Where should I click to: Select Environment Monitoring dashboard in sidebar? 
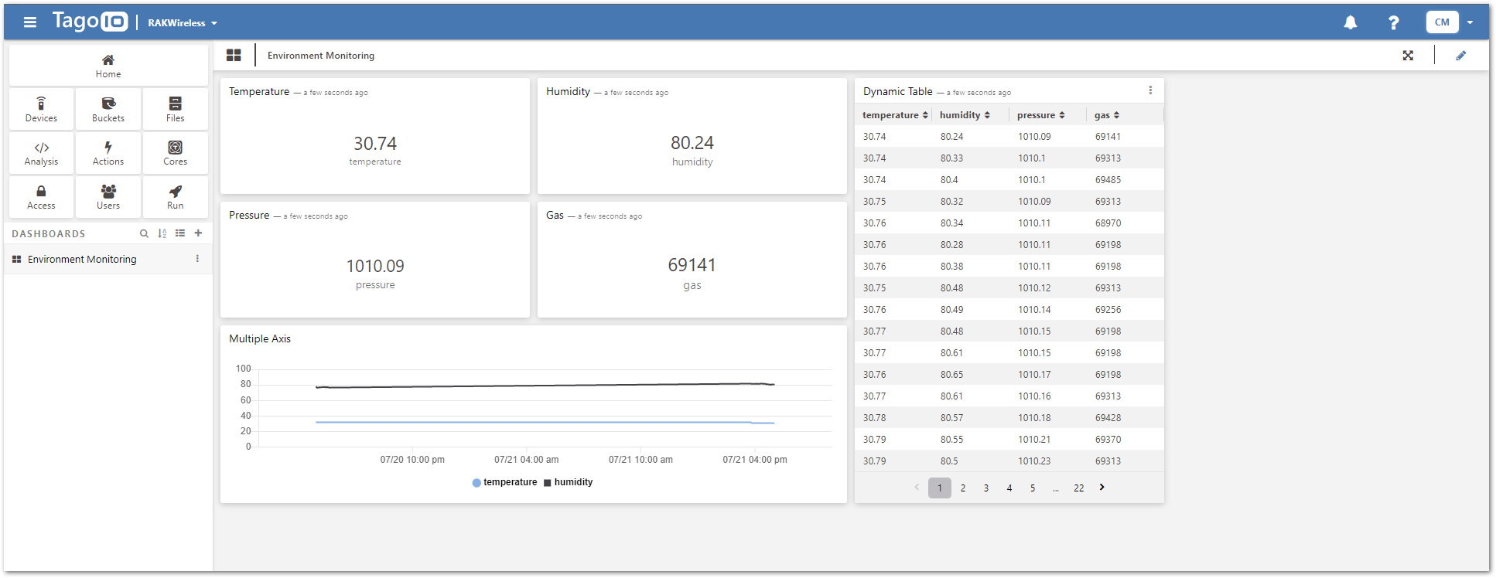(x=82, y=260)
